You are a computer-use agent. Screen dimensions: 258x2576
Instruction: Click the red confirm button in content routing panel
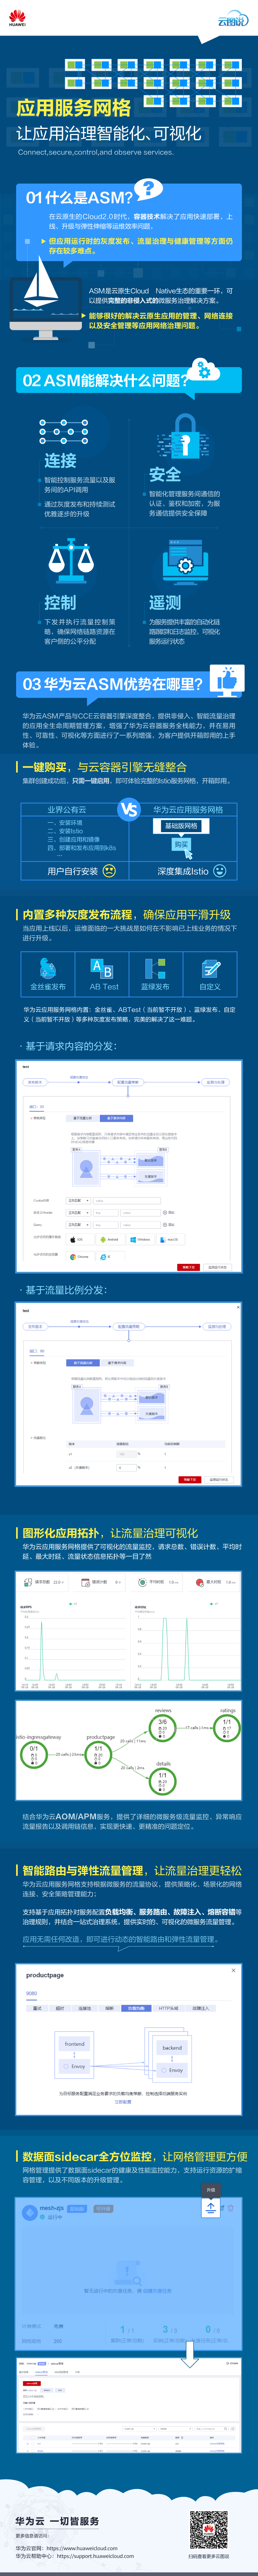[188, 1267]
